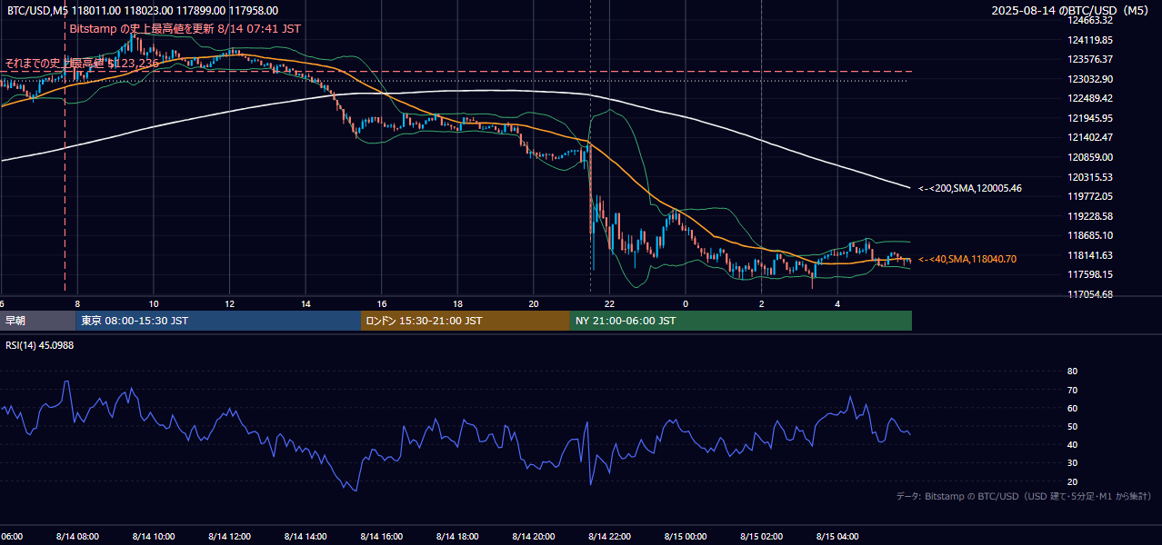Select the 200 SMA label showing 120005.46
The height and width of the screenshot is (545, 1162).
(x=969, y=188)
